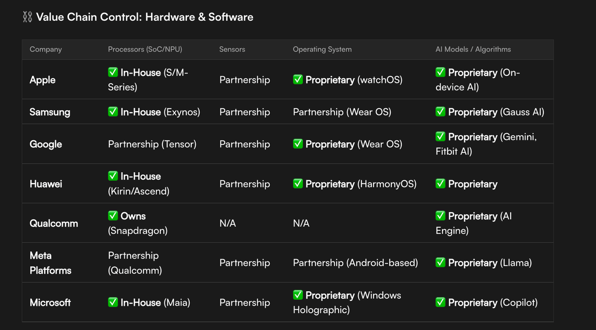
Task: Click Partnership (Tensor) cell
Action: (x=152, y=144)
